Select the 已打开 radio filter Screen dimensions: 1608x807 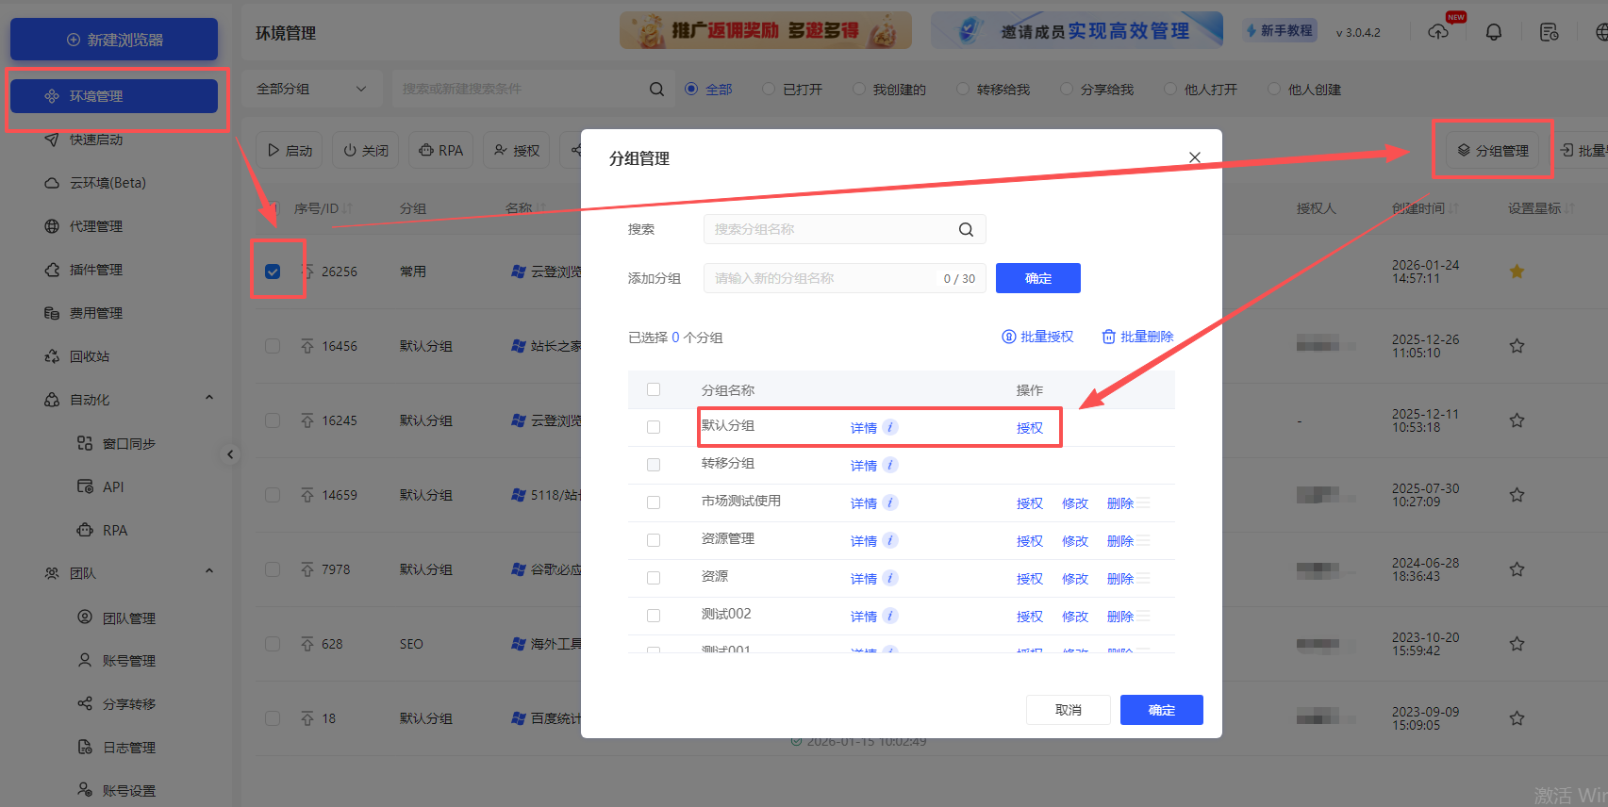[x=768, y=89]
